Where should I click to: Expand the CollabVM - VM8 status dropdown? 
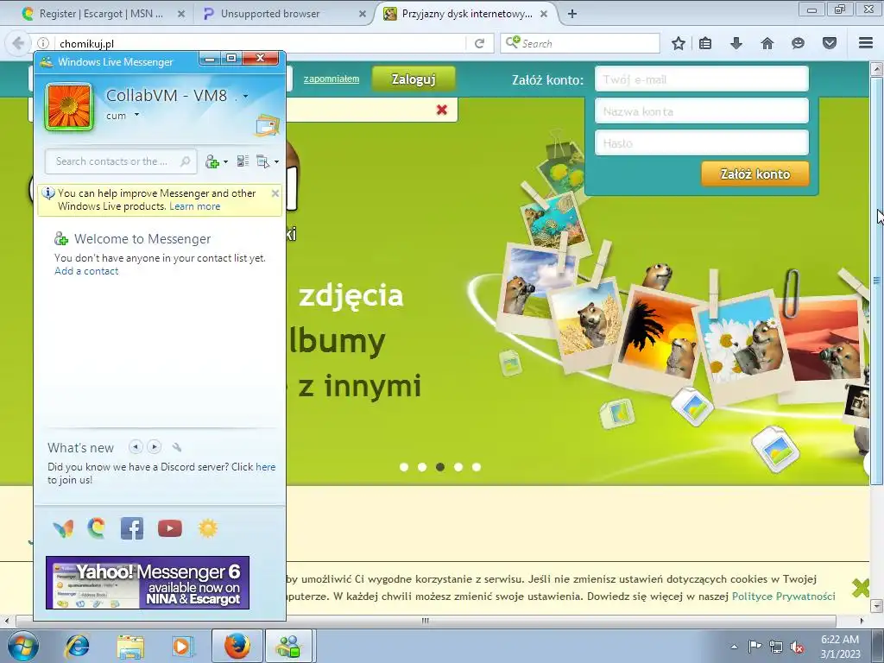(245, 97)
